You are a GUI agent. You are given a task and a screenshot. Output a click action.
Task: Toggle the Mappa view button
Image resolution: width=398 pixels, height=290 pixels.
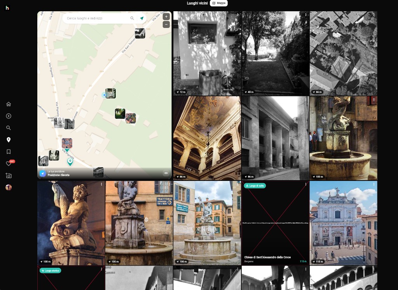point(219,3)
